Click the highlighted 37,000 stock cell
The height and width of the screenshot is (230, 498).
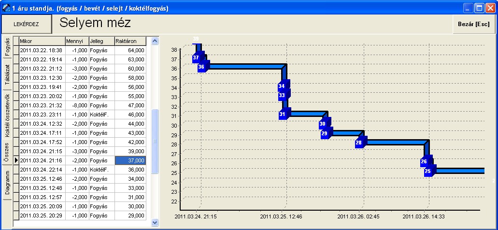(x=130, y=161)
